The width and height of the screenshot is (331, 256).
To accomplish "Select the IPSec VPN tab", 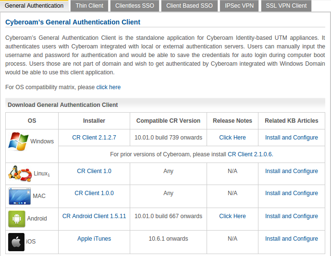I will tap(239, 6).
